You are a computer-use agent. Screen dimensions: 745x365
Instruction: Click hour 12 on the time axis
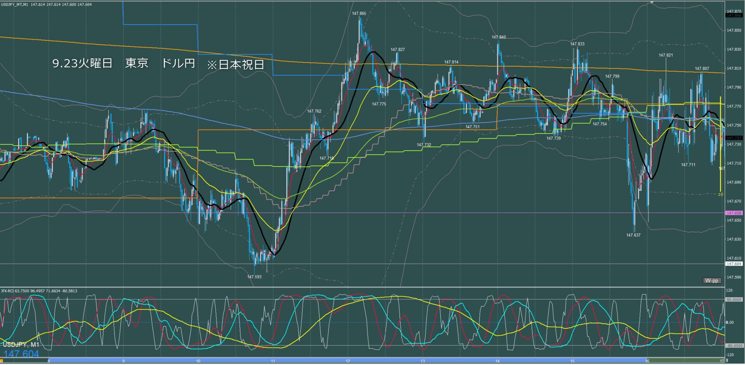point(348,361)
